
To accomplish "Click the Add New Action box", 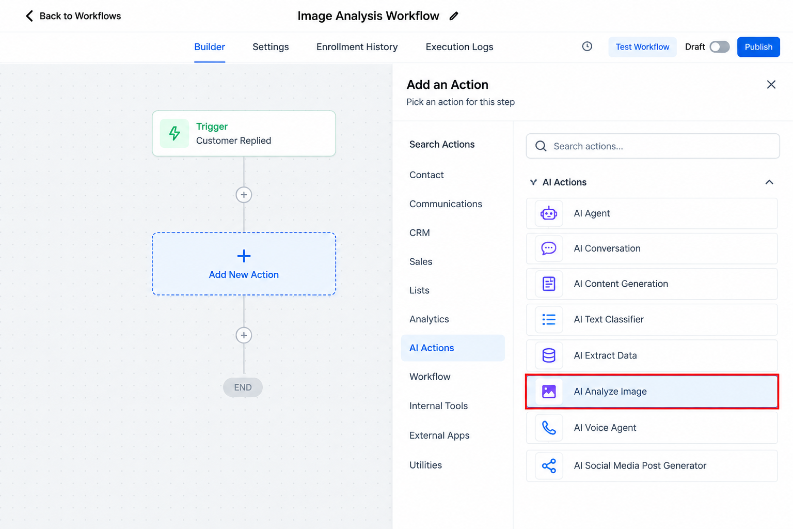I will (244, 264).
